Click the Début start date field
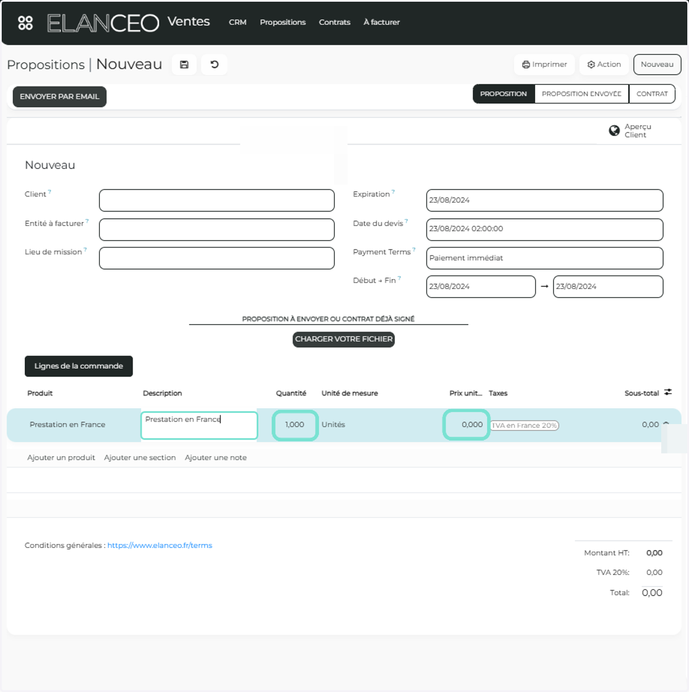 pos(481,287)
